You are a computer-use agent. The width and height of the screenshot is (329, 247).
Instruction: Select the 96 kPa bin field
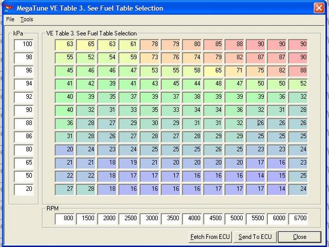pyautogui.click(x=24, y=71)
